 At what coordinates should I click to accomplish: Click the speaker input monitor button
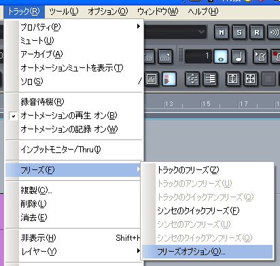[x=274, y=33]
